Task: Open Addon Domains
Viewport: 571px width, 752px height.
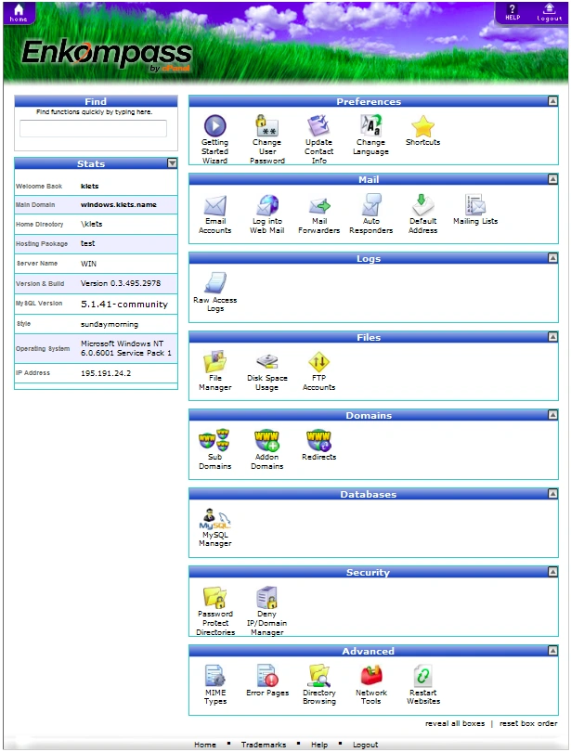Action: 267,449
